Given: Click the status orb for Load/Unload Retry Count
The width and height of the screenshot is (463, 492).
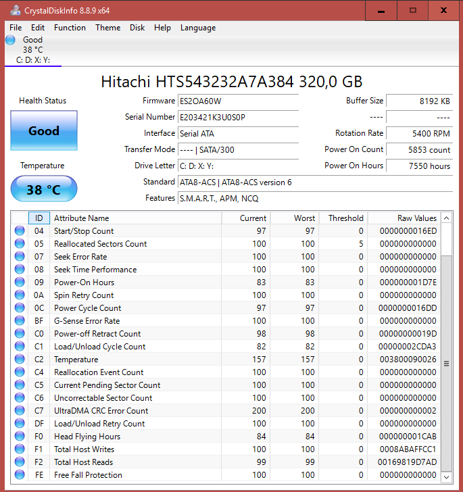Looking at the screenshot, I should (20, 423).
